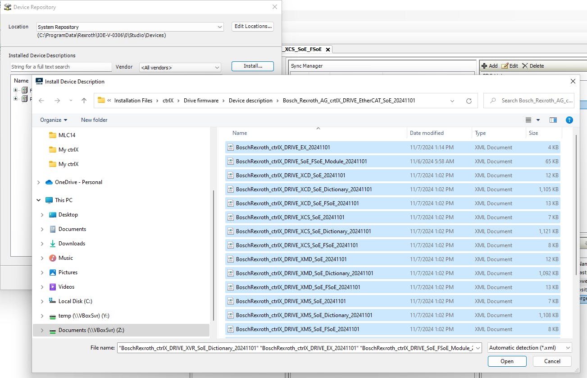
Task: Toggle the preview pane icon
Action: tap(553, 120)
